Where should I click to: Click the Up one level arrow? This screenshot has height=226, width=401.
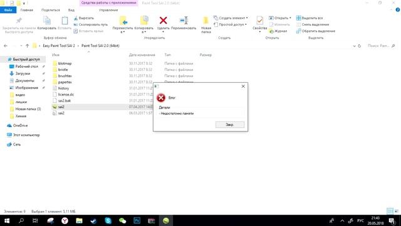point(28,46)
